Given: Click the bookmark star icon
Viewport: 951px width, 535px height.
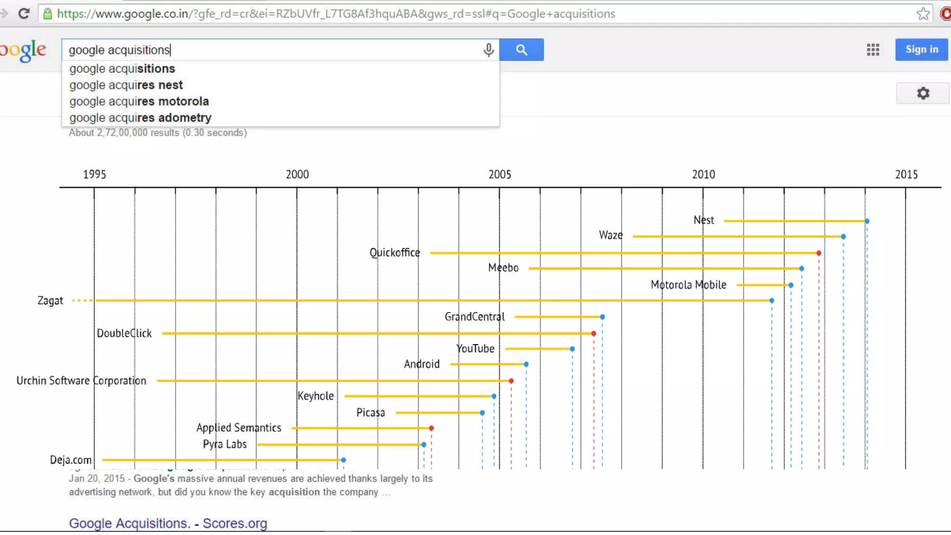Looking at the screenshot, I should click(x=923, y=13).
